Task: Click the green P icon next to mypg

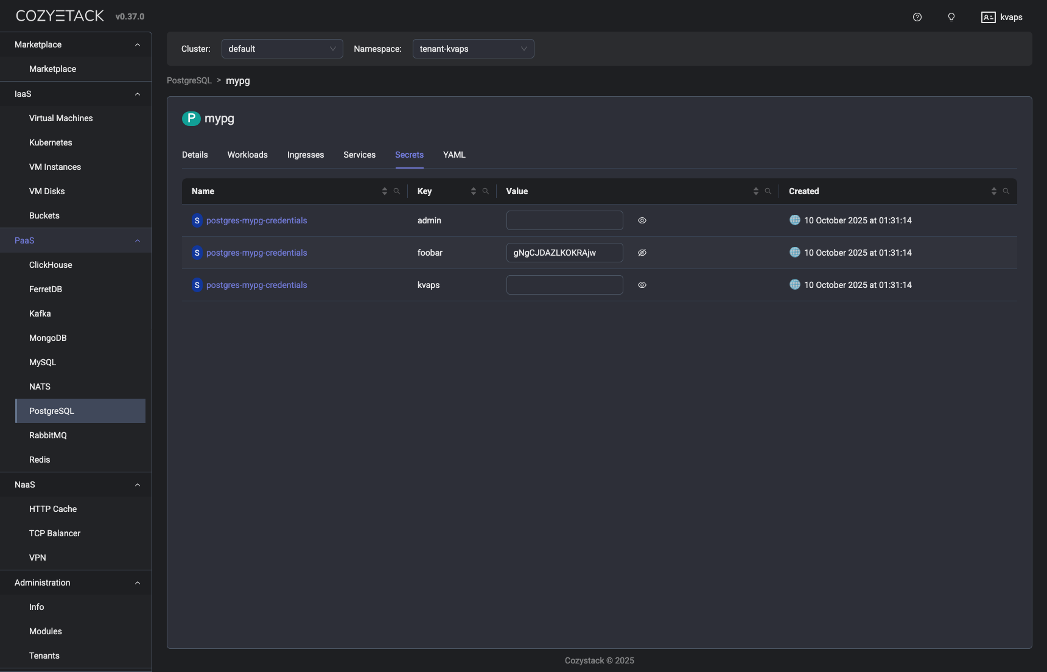Action: [191, 119]
